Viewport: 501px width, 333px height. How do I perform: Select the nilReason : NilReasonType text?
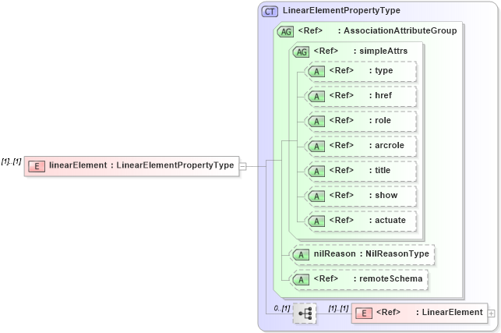(x=372, y=253)
